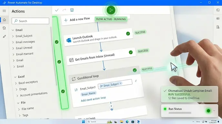Image resolution: width=222 pixels, height=124 pixels.
Task: Click the magnifier icon in Actions search
Action: (16, 21)
